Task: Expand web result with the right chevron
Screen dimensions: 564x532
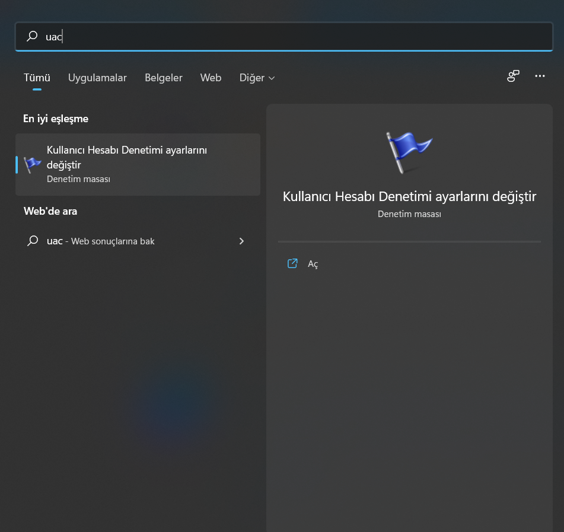Action: (x=241, y=241)
